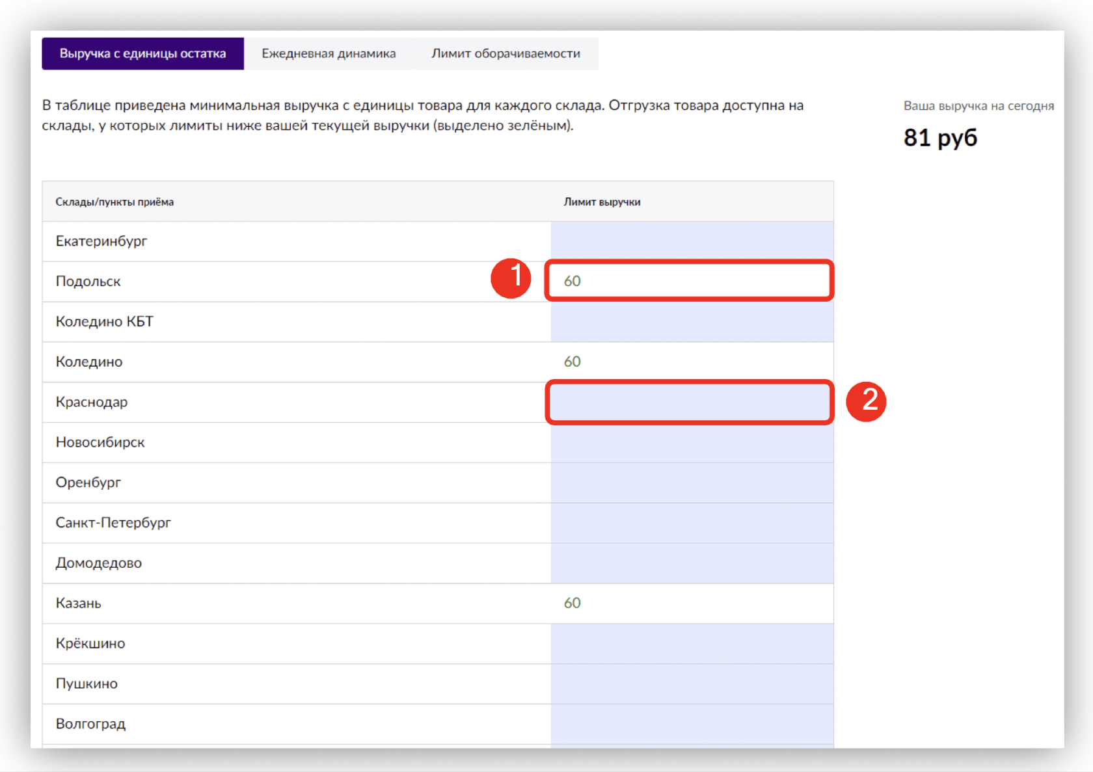Image resolution: width=1093 pixels, height=772 pixels.
Task: Click the Оренбург warehouse name
Action: click(88, 483)
